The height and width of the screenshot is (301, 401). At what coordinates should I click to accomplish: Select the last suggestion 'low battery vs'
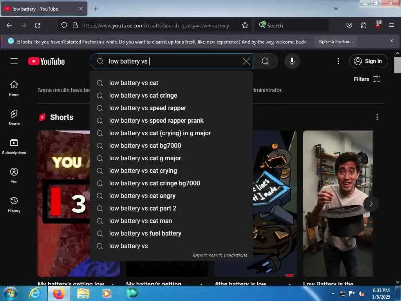click(x=171, y=246)
